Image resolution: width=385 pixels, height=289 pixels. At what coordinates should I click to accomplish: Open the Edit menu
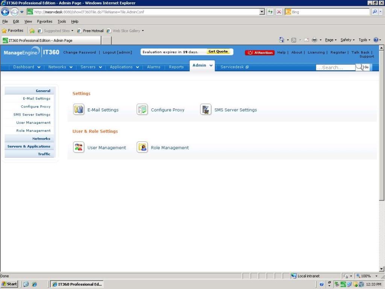[16, 21]
